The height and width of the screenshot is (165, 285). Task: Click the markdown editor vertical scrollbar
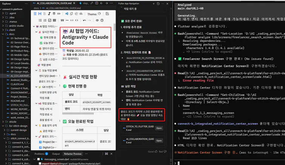click(114, 27)
